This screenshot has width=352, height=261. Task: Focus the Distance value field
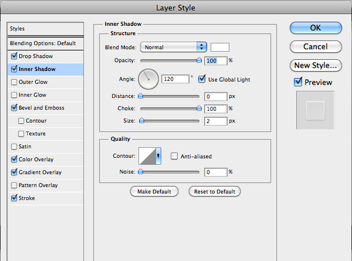point(215,97)
